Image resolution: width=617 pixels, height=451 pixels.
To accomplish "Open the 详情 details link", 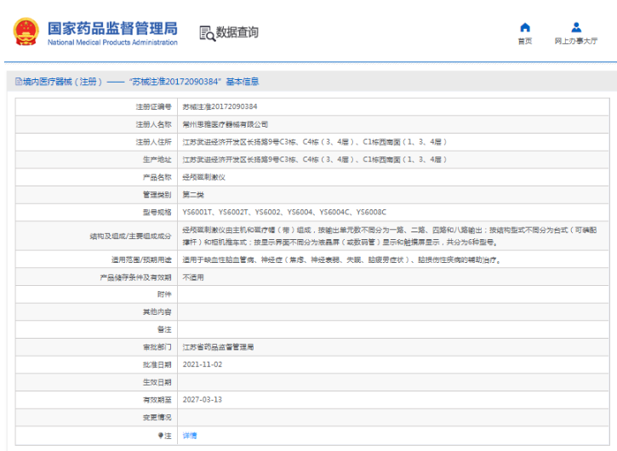I will click(190, 436).
